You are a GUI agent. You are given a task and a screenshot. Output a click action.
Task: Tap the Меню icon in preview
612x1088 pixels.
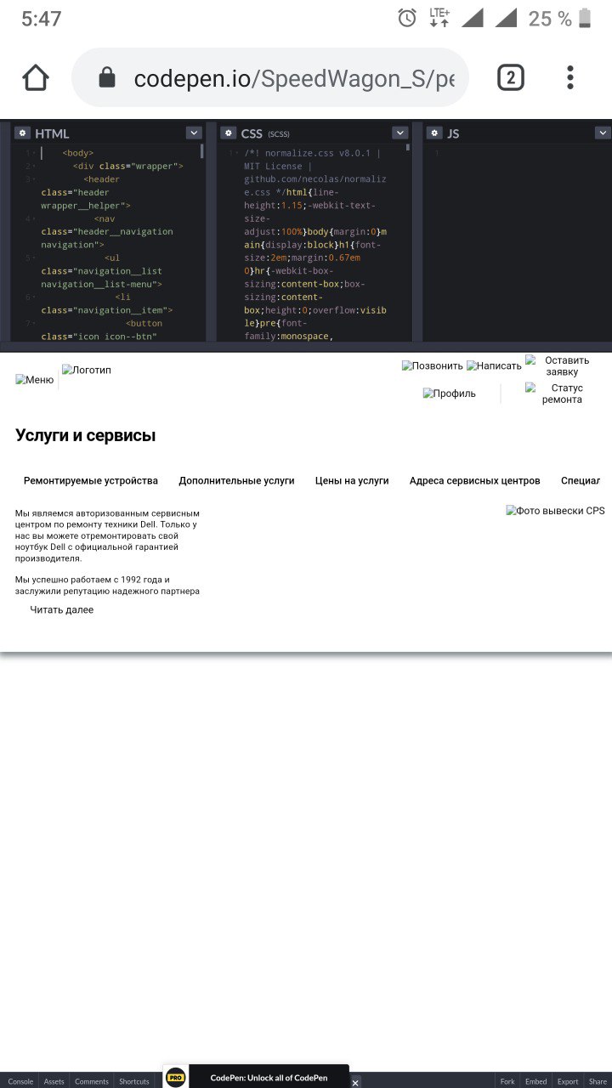pyautogui.click(x=35, y=380)
